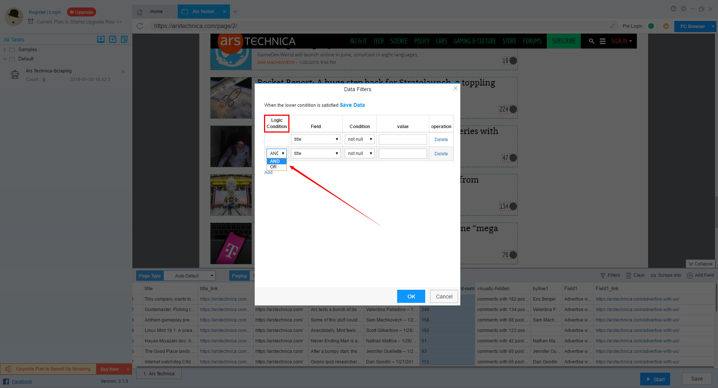Click the URL address bar
Screen dimensions: 718x388
point(378,26)
